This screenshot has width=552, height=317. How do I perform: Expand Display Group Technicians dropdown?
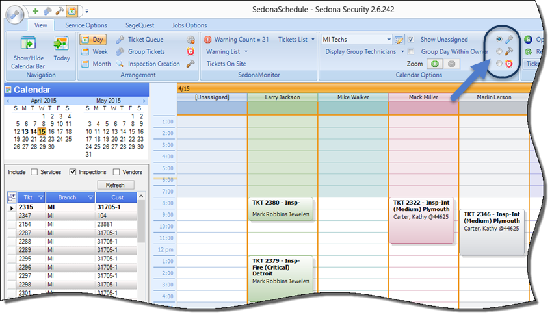(402, 52)
